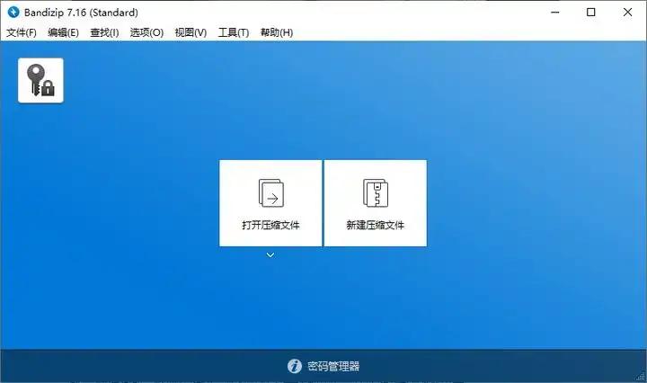The width and height of the screenshot is (647, 383).
Task: Minimize the Bandizip window
Action: (x=555, y=13)
